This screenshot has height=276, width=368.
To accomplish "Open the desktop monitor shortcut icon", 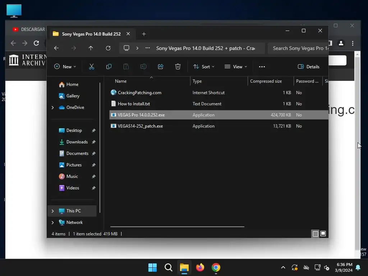I will point(14,11).
